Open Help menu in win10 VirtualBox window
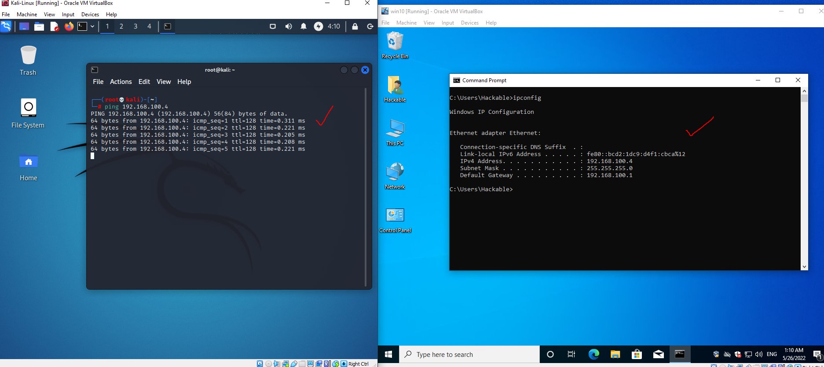 tap(491, 23)
